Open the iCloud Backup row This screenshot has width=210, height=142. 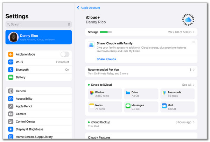coord(141,124)
